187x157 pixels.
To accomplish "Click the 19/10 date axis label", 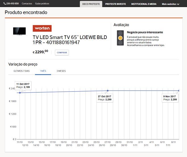I will click(x=64, y=142).
